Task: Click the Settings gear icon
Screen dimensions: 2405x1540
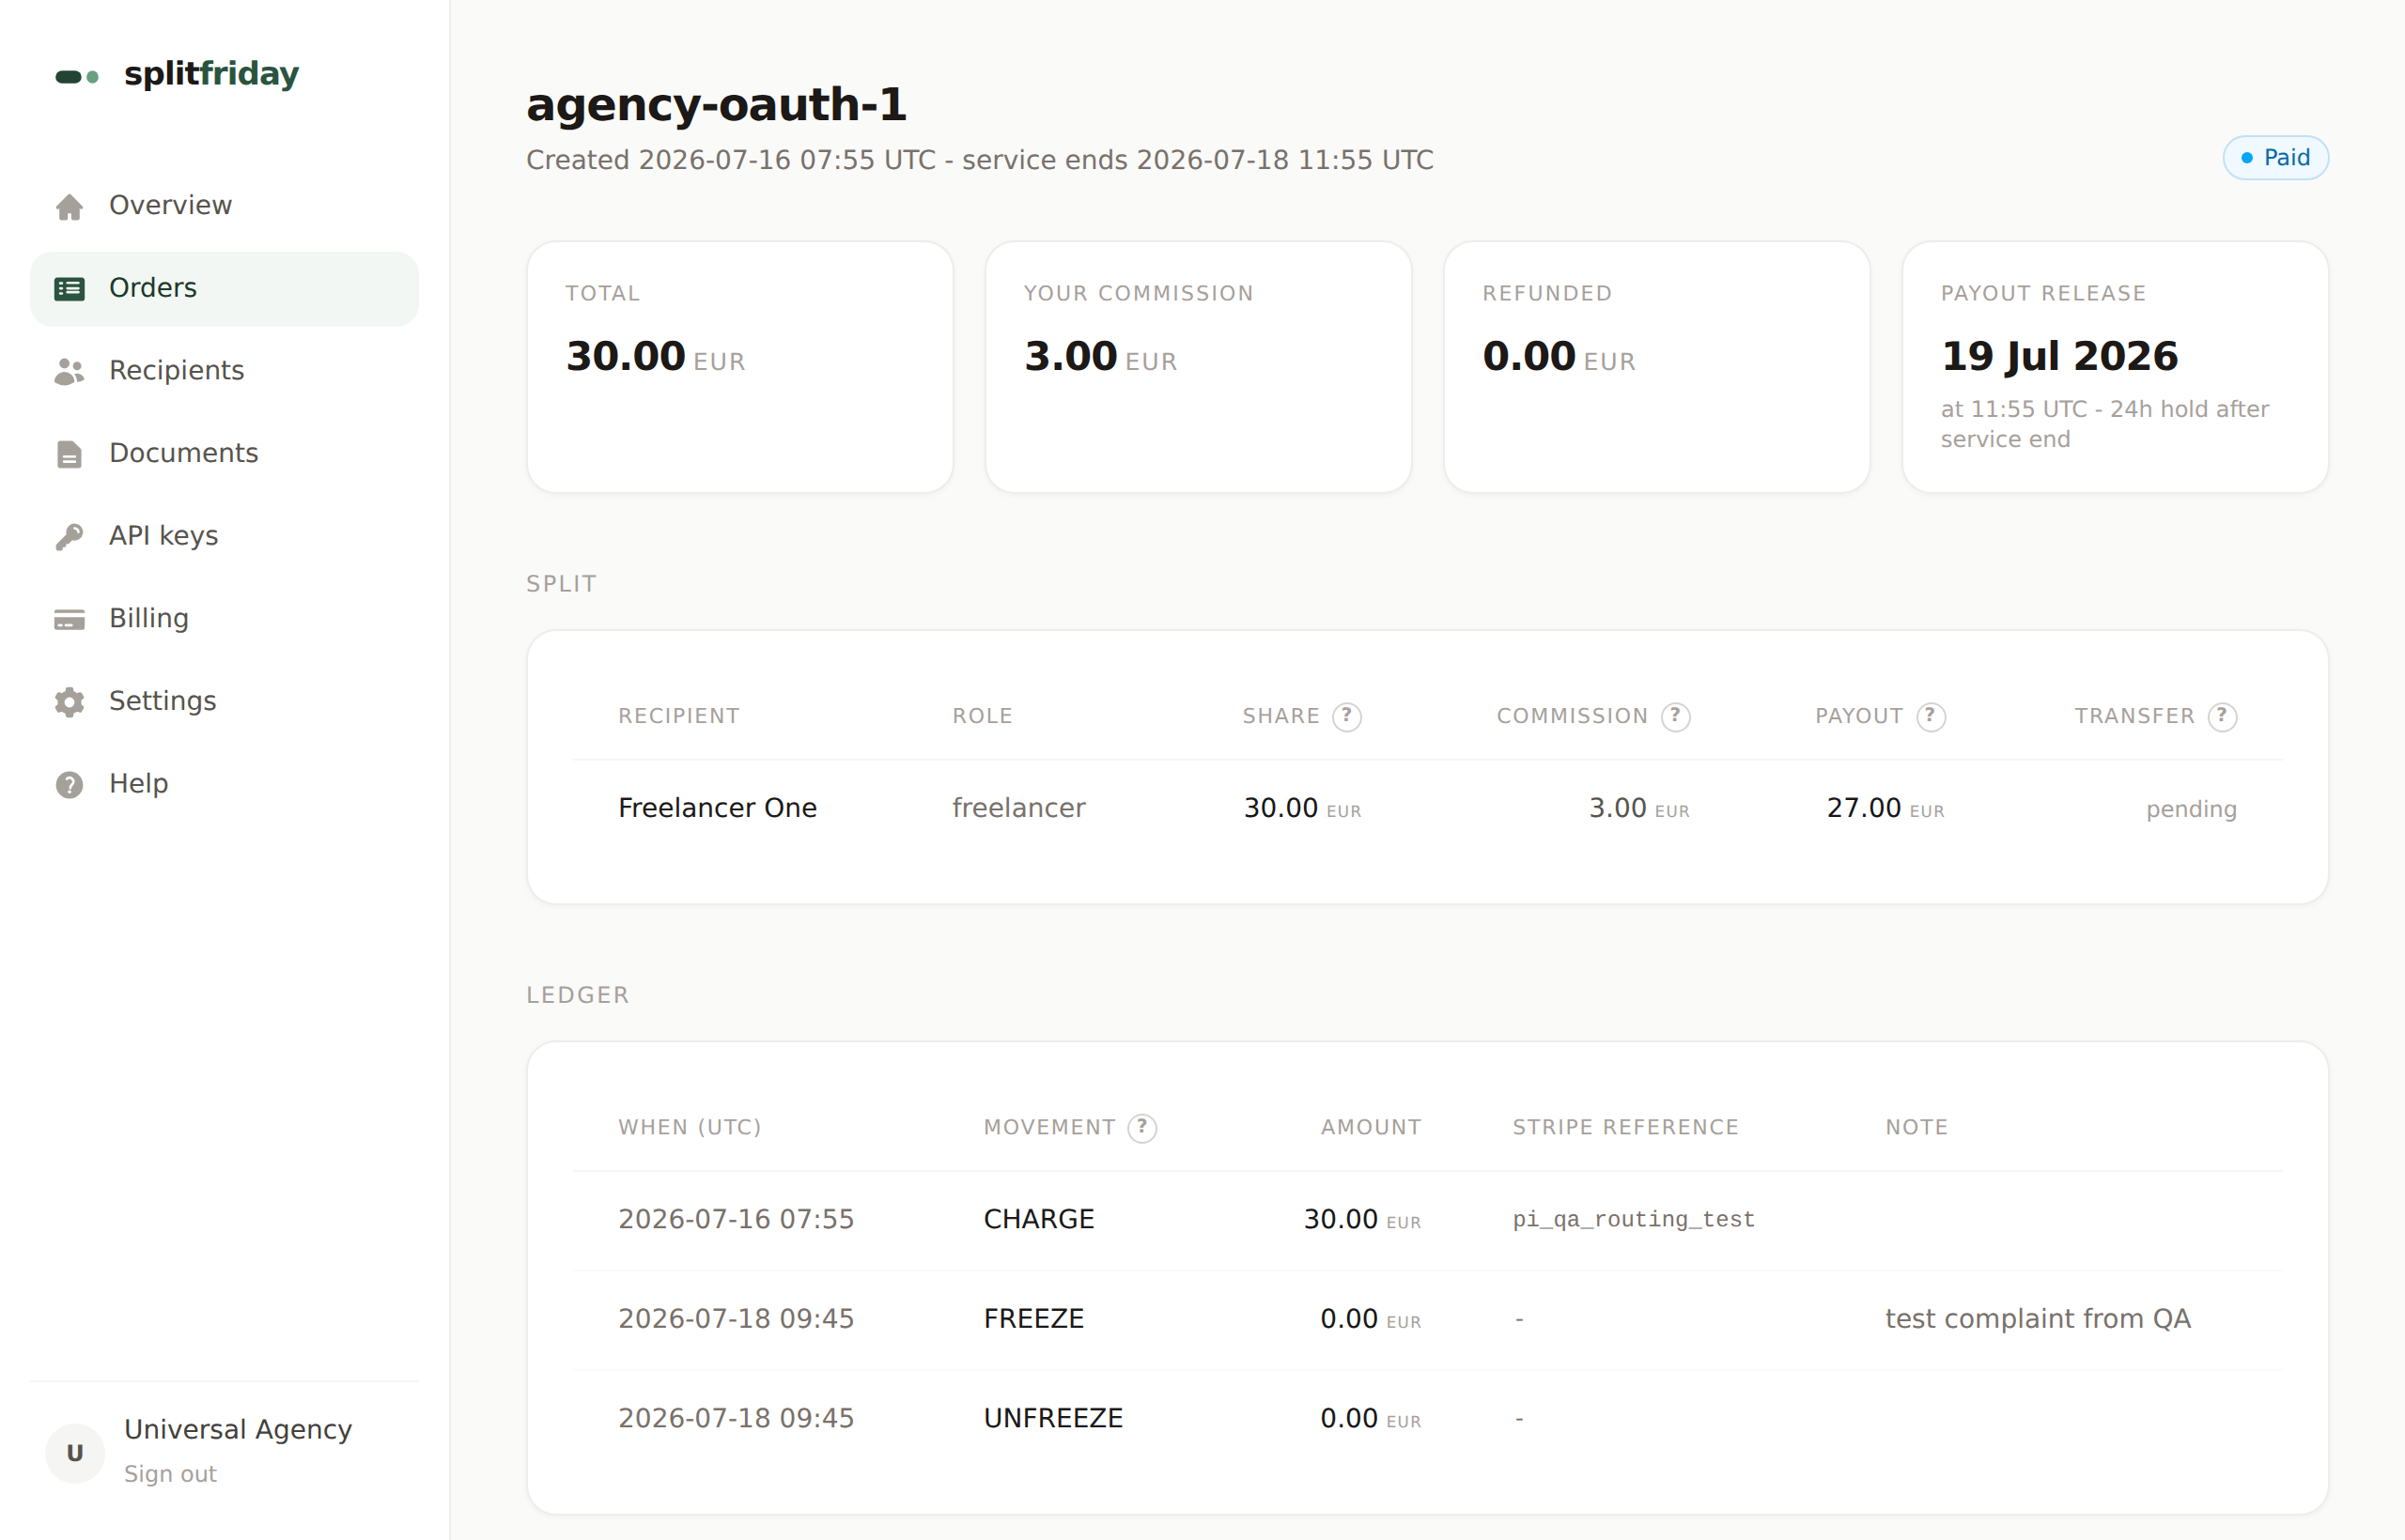Action: (69, 702)
